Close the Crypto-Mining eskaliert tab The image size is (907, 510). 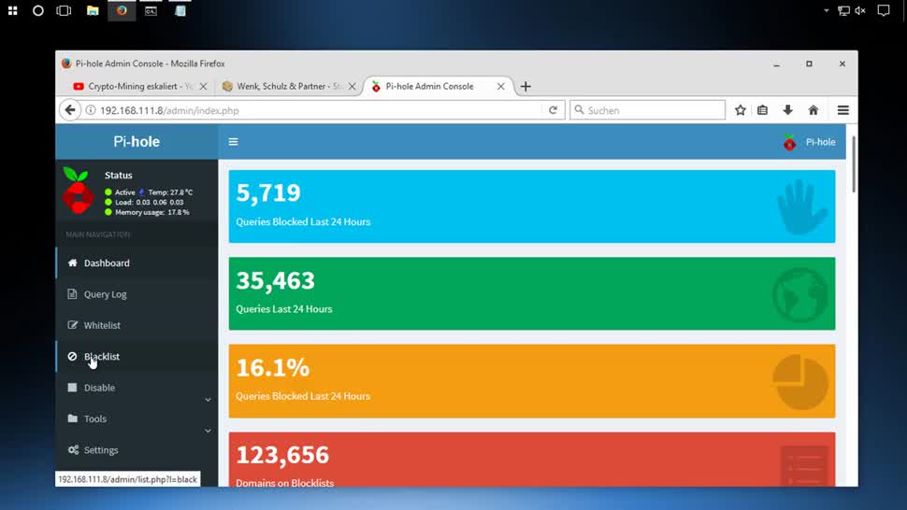tap(204, 86)
